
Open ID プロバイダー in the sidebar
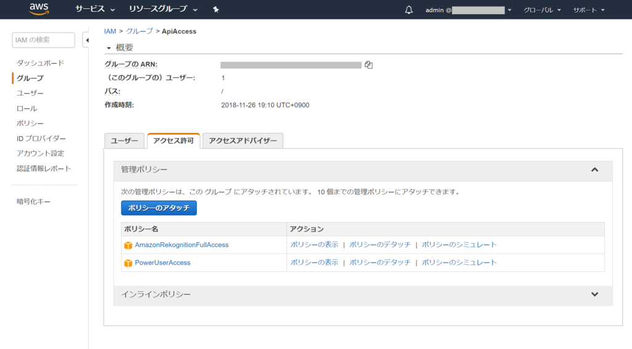point(41,139)
